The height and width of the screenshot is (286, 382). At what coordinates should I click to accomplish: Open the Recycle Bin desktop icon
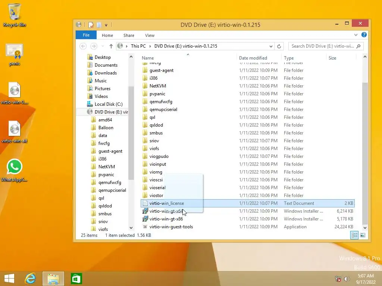pos(14,15)
